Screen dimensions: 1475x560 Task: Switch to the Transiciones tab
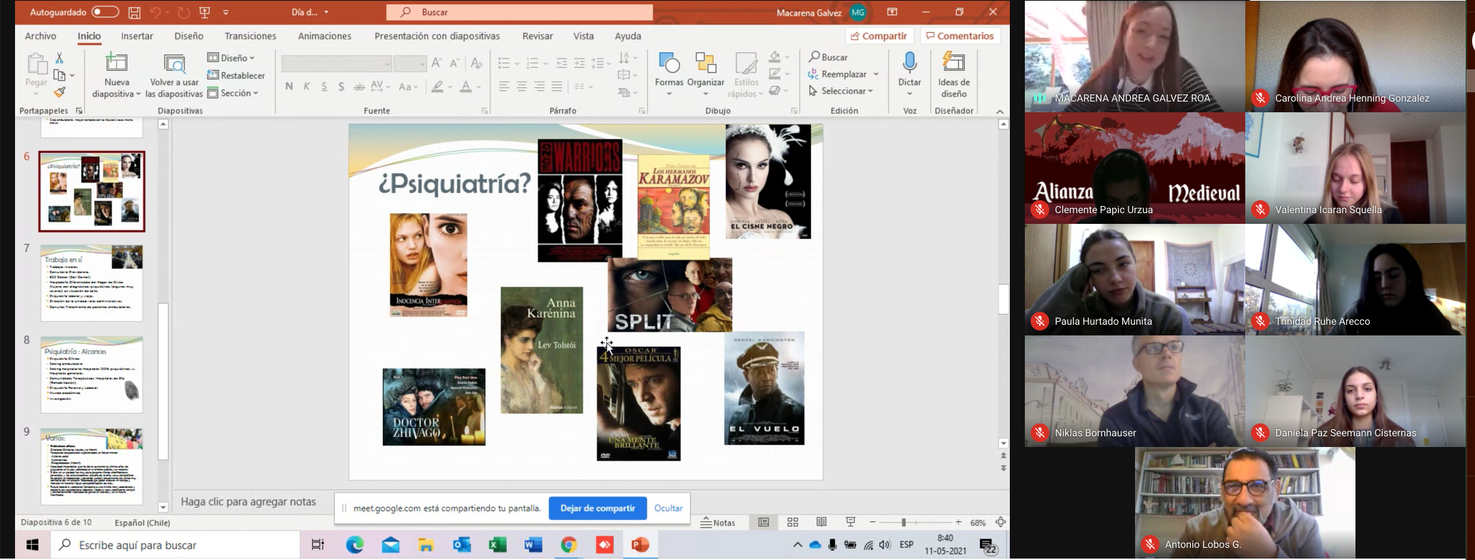[x=250, y=36]
